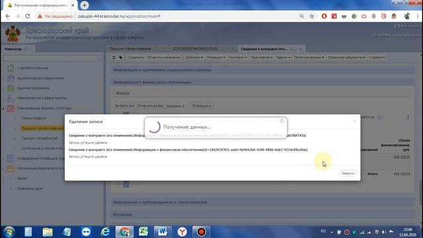Click the navigator search field

(52, 58)
